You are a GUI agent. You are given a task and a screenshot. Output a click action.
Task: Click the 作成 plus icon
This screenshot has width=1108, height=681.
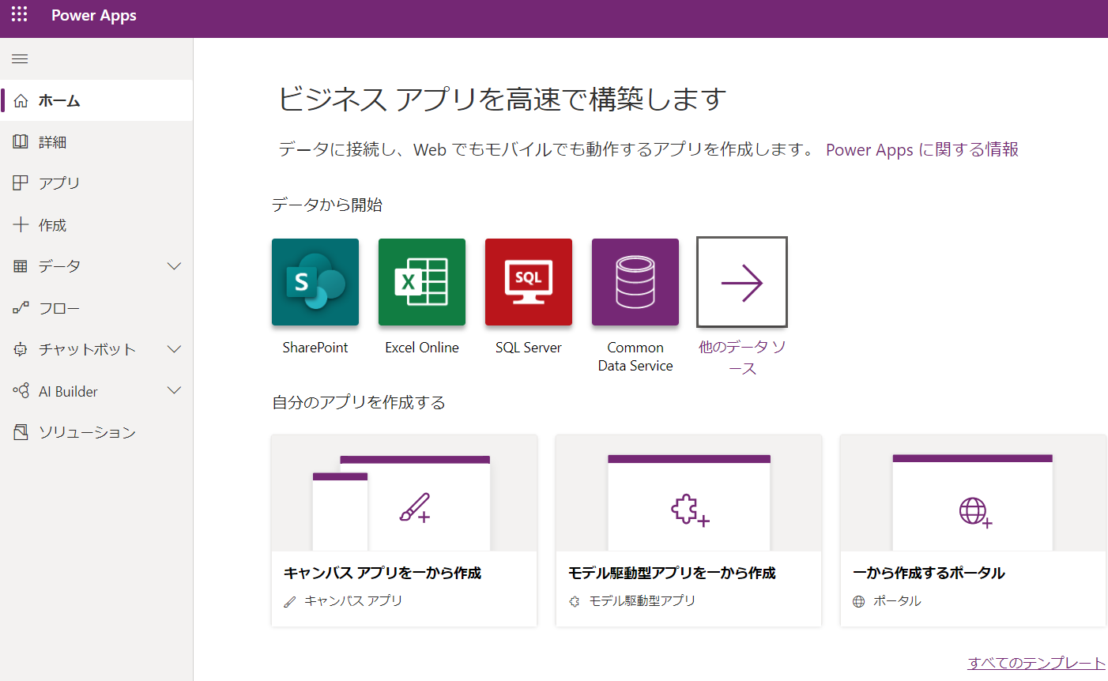[21, 224]
